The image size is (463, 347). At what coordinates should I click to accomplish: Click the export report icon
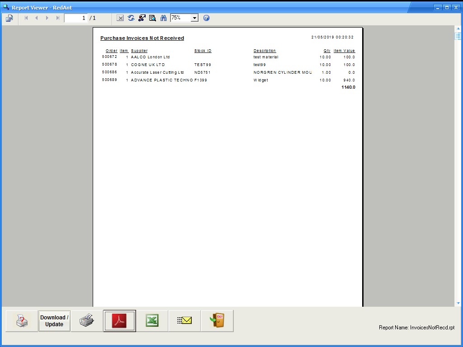click(9, 18)
